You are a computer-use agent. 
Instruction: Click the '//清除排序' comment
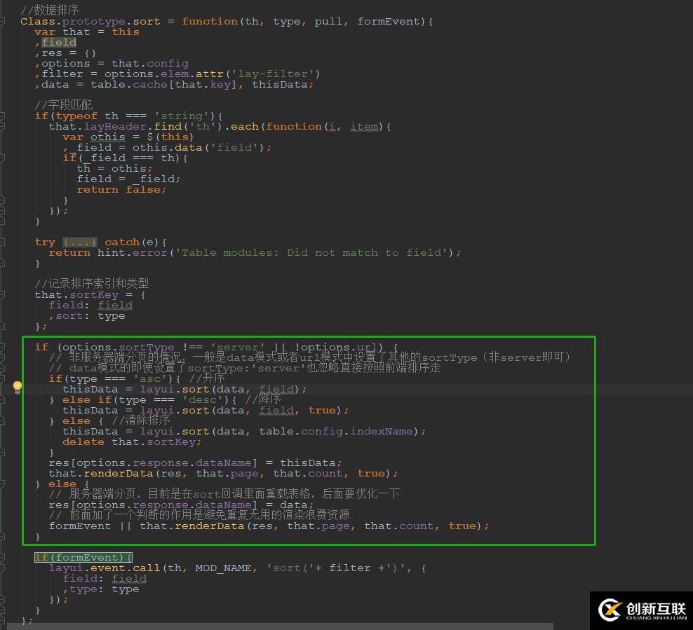click(x=140, y=420)
